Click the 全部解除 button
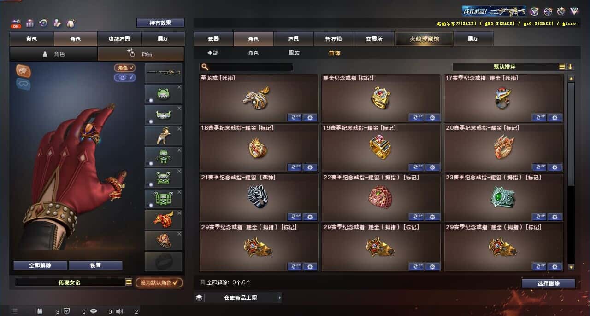The width and height of the screenshot is (590, 316). (x=40, y=265)
